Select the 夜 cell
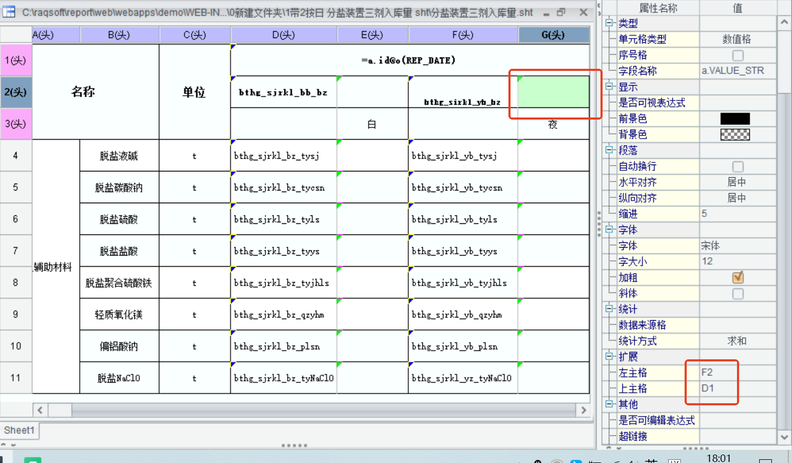 554,124
